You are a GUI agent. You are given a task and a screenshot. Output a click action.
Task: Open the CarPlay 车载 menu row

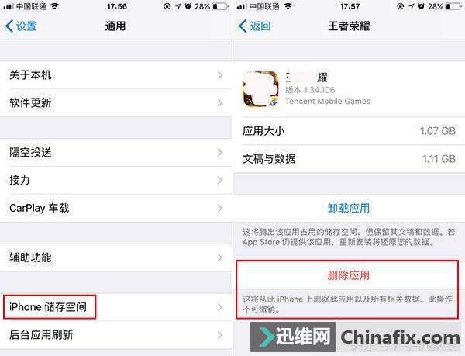point(115,208)
